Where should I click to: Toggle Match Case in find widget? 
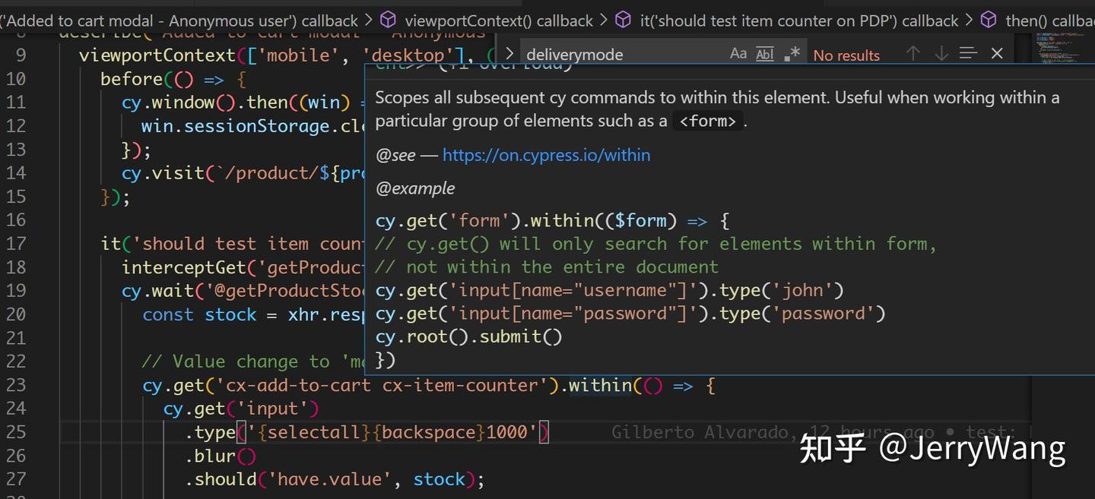[x=738, y=54]
